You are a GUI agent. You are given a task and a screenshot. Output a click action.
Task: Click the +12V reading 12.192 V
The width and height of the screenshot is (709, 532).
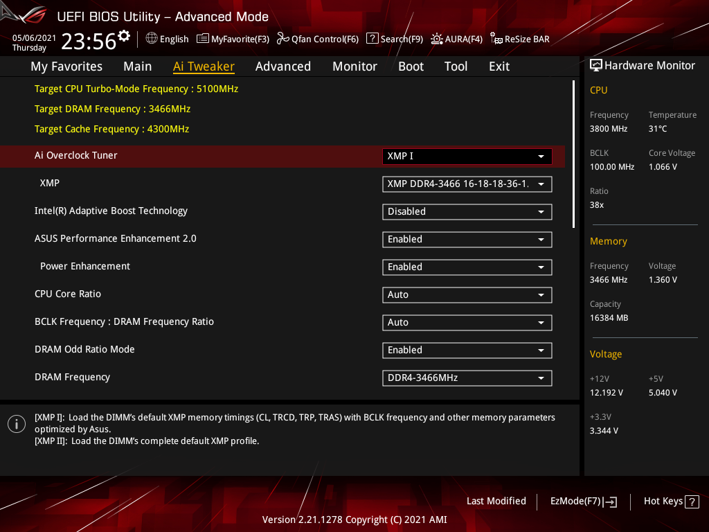pos(606,393)
